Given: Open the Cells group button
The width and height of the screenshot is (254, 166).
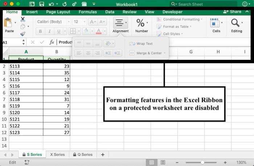Looking at the screenshot, I should (x=216, y=25).
